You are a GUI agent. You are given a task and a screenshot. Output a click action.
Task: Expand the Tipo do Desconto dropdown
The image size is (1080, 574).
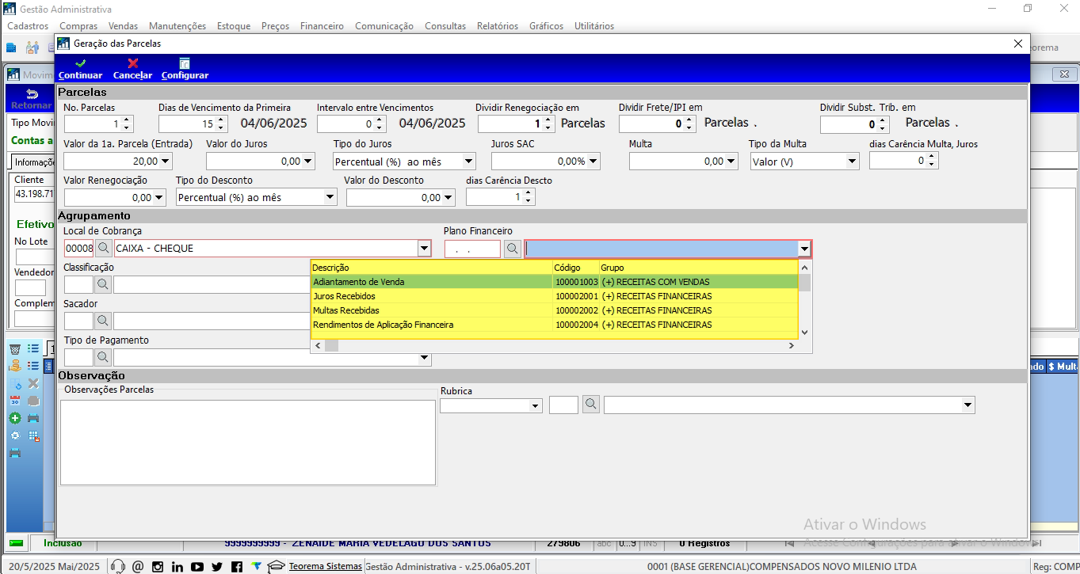click(x=330, y=198)
